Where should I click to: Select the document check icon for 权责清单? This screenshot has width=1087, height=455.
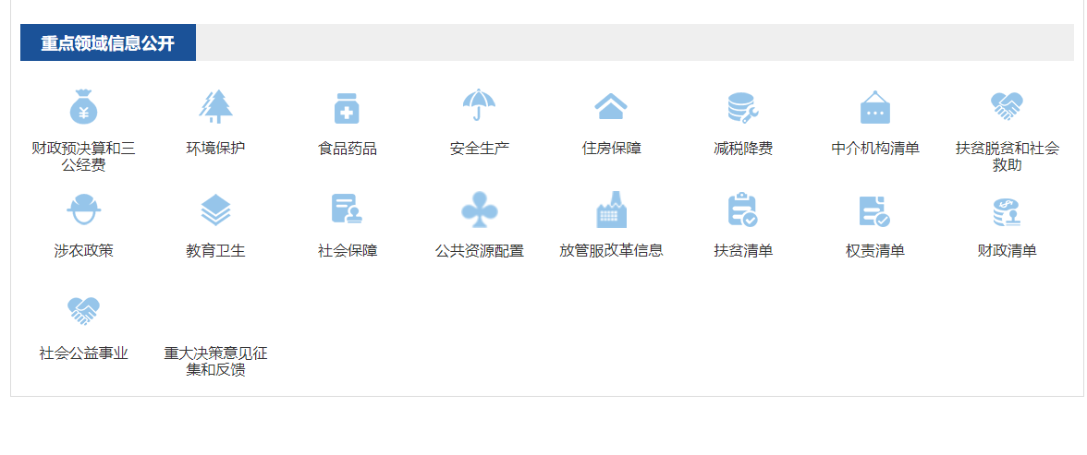pos(874,211)
